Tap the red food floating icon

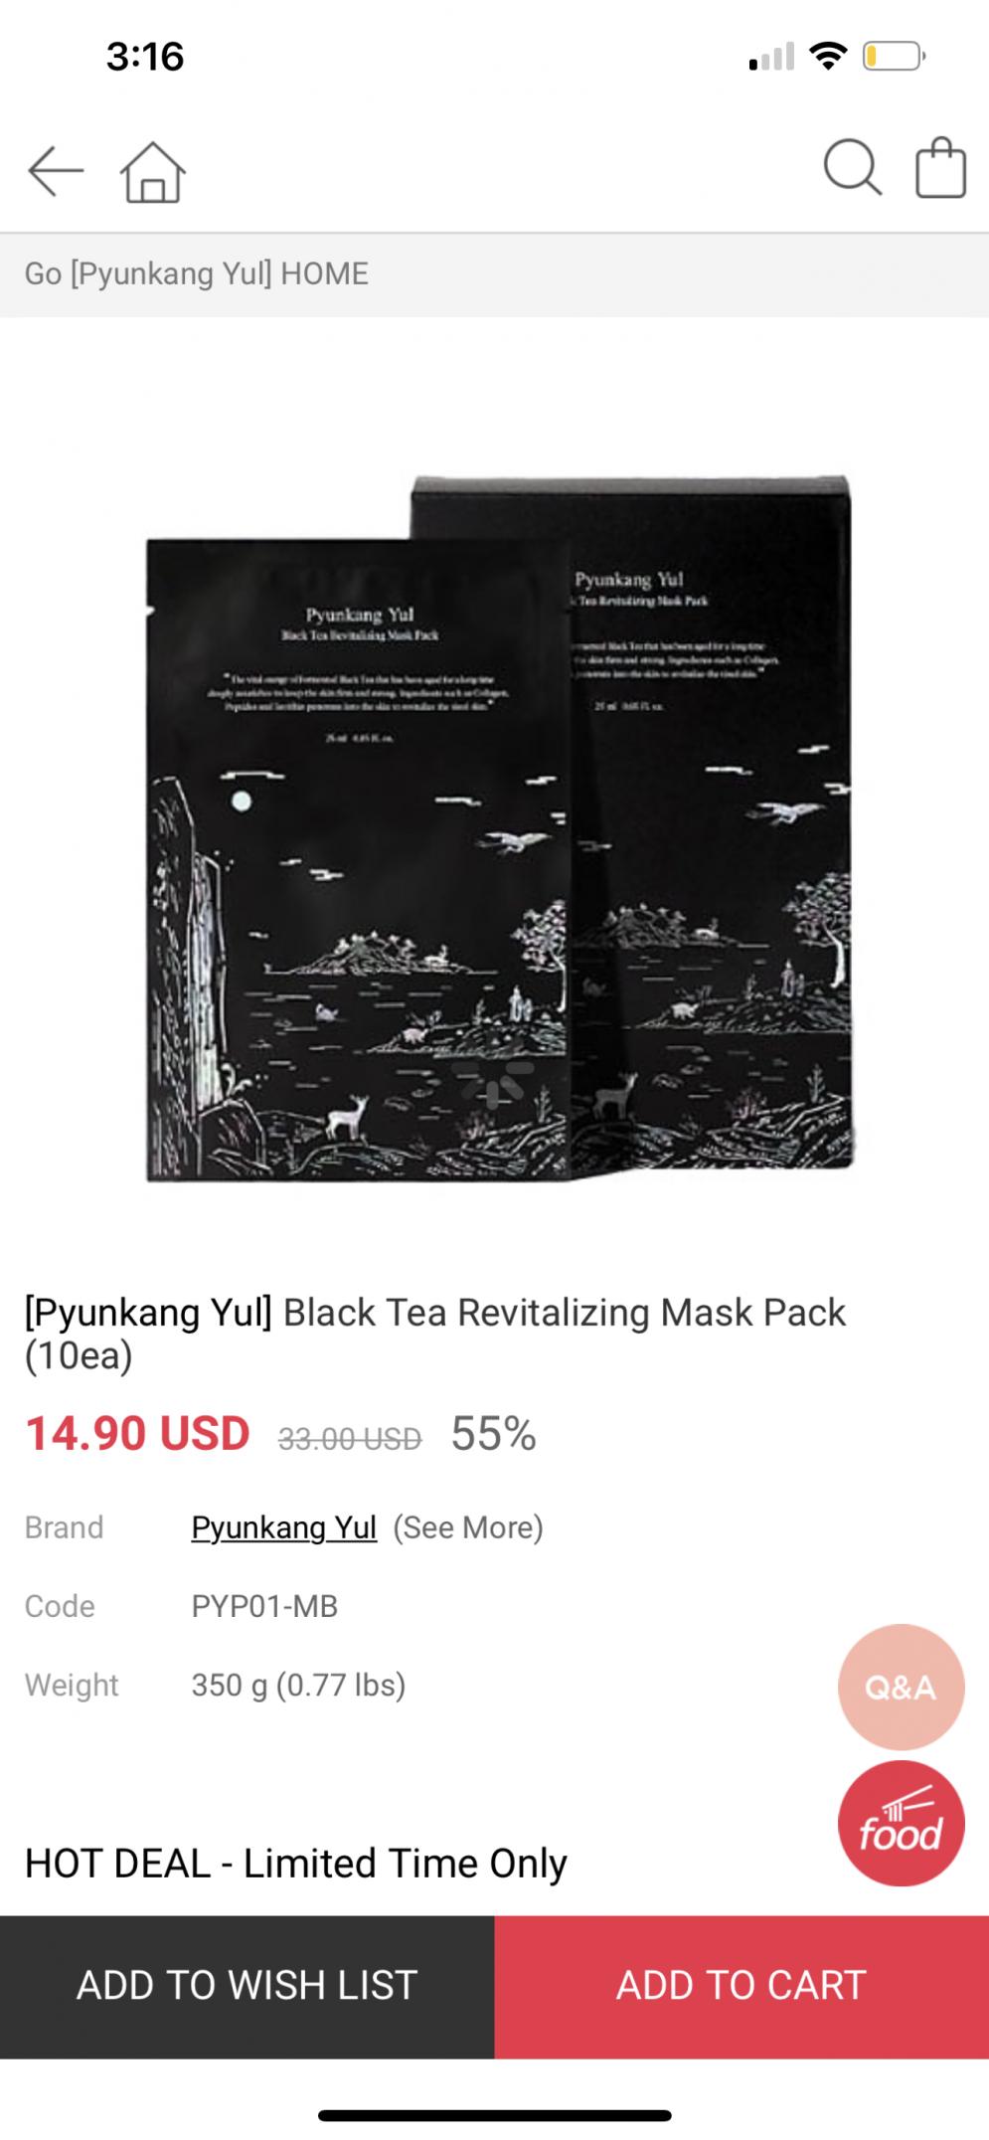(902, 1824)
